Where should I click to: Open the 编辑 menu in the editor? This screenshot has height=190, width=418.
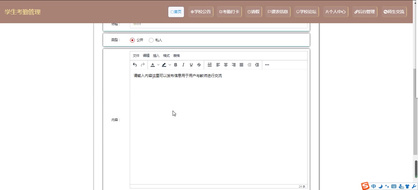(146, 56)
